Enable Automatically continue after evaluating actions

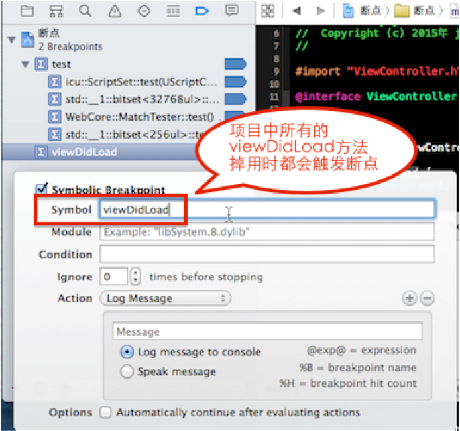coord(105,412)
